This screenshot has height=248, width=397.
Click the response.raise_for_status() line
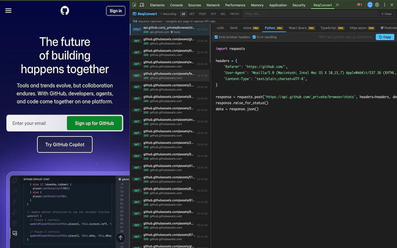tap(242, 103)
